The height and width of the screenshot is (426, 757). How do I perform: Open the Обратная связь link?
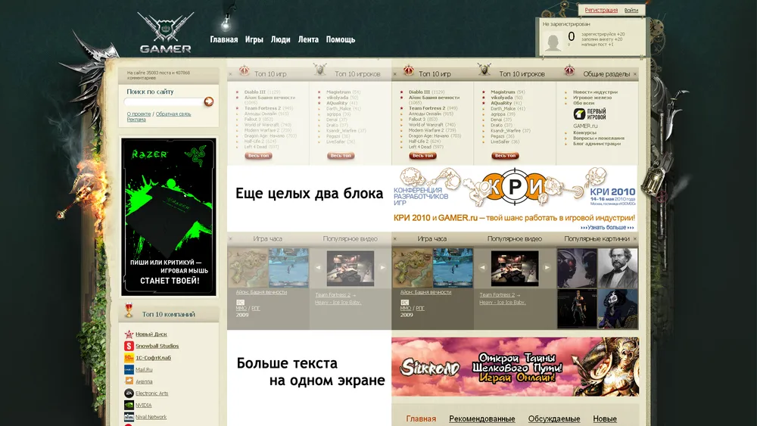coord(173,114)
